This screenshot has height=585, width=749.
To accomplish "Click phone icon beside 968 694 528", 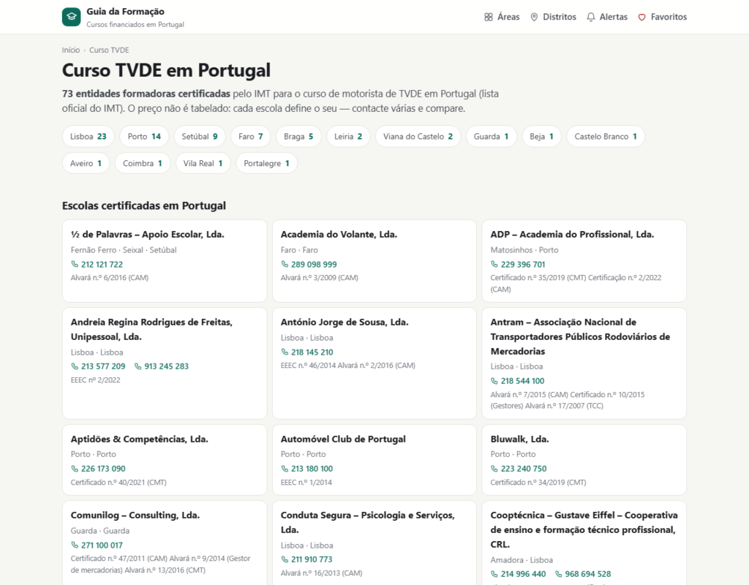I will [558, 574].
